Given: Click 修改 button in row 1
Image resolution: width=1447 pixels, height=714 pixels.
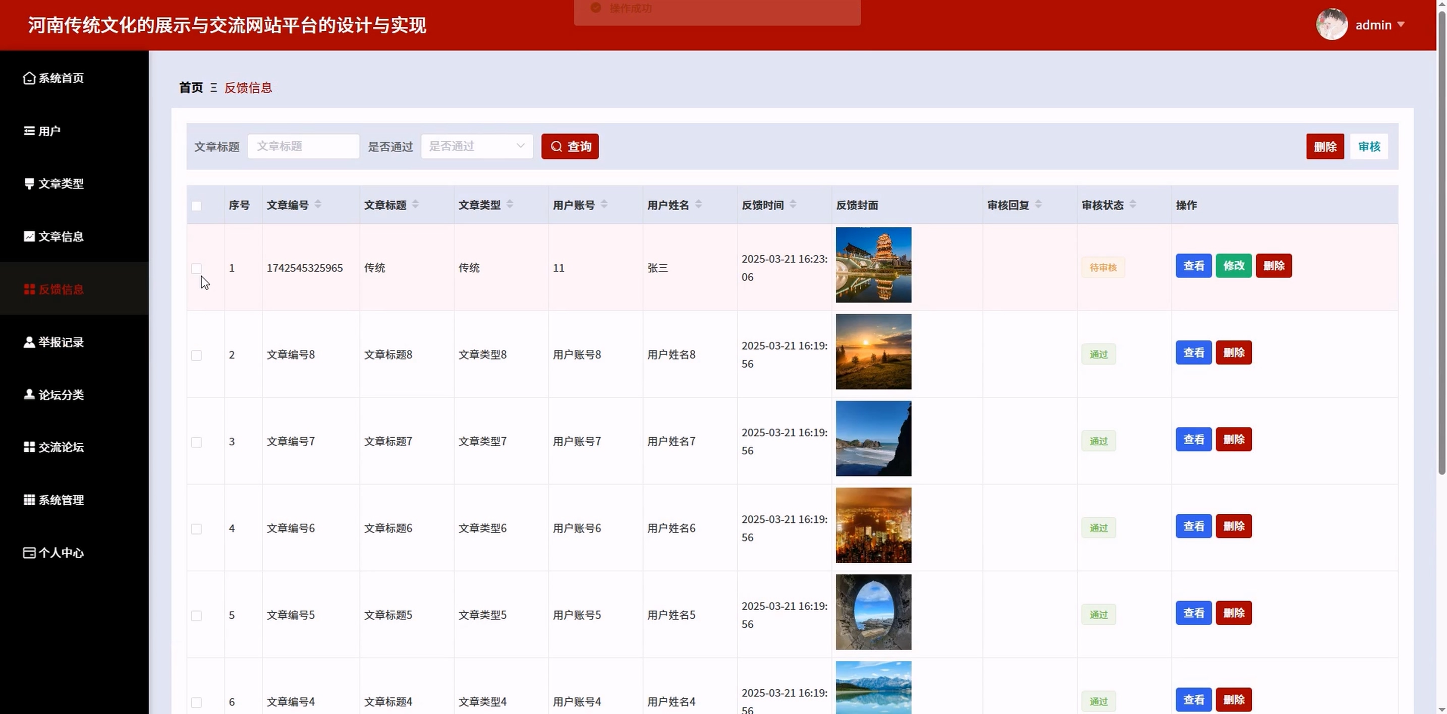Looking at the screenshot, I should (x=1234, y=266).
